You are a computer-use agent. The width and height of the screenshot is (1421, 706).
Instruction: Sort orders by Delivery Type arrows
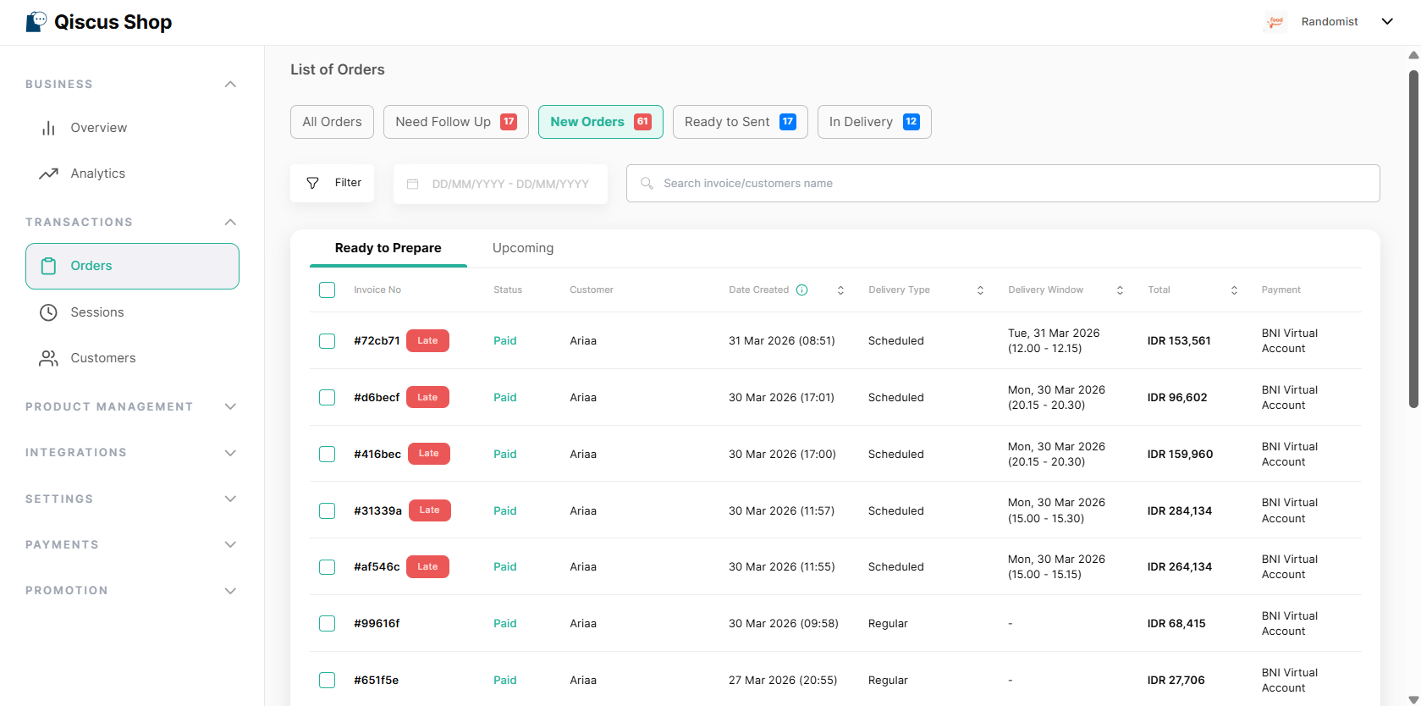click(980, 290)
